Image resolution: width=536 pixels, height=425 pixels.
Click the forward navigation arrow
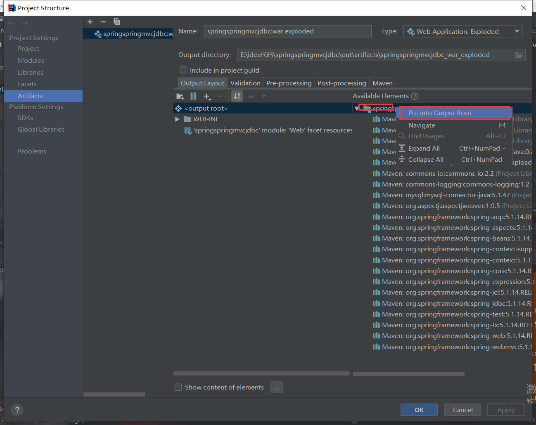coord(25,23)
